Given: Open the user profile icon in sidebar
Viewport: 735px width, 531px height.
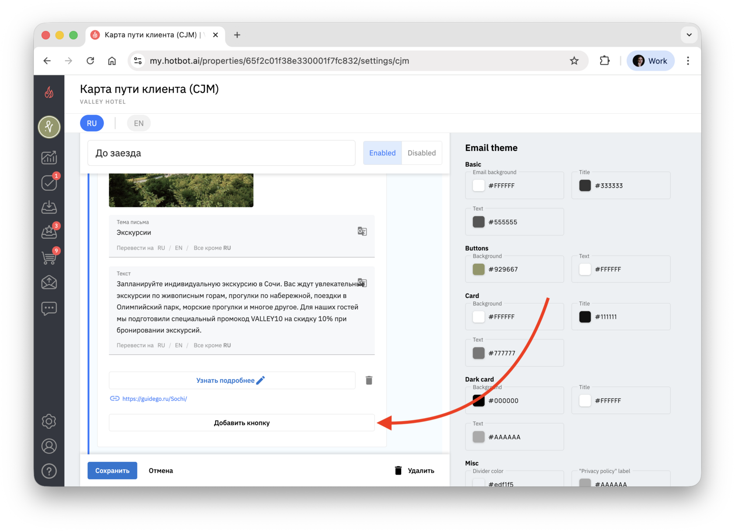Looking at the screenshot, I should (49, 446).
